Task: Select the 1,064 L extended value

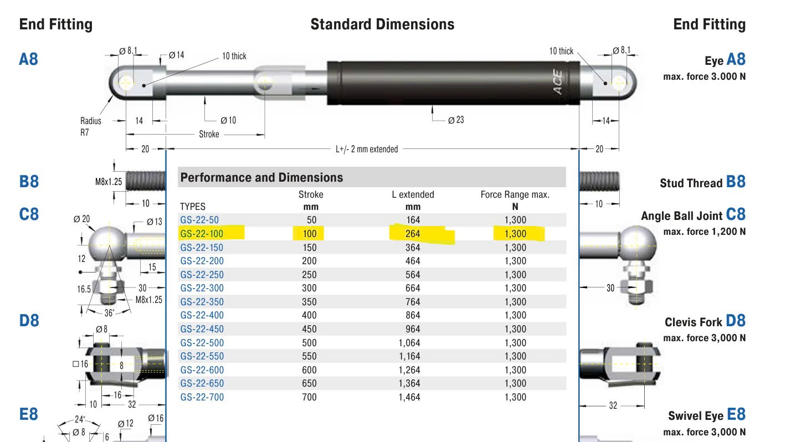Action: [x=409, y=343]
